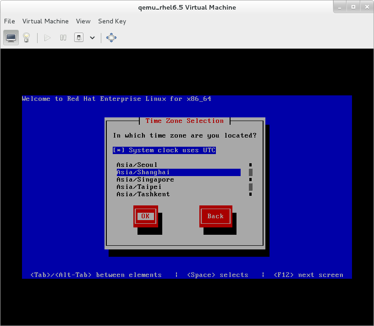
Task: Show virtual hardware details lightbulb icon
Action: coord(26,38)
